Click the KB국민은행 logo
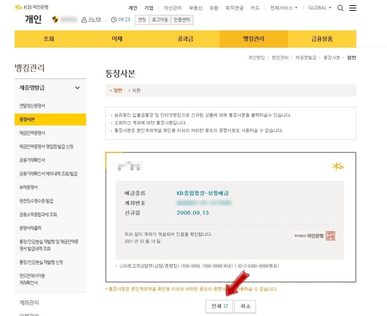Viewport: 387px width, 316px height. pos(31,7)
